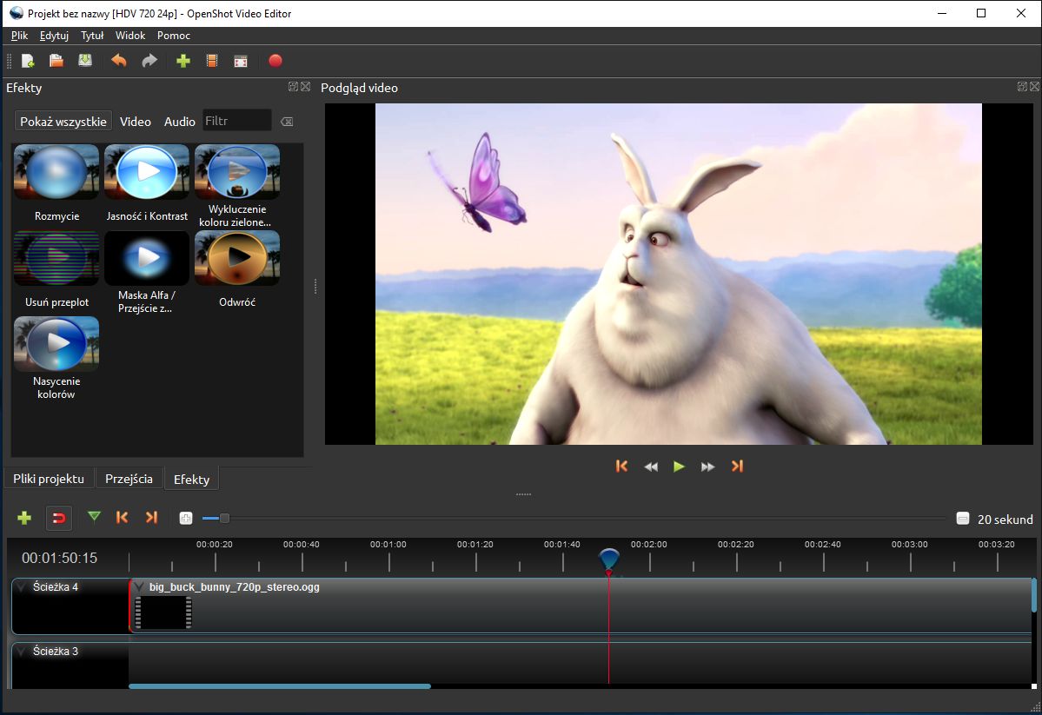1042x715 pixels.
Task: Click the zoom-out icon beside 20 sekund
Action: click(x=962, y=519)
